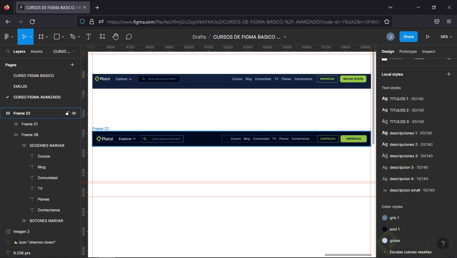Toggle visibility of Frame 22 layer
The height and width of the screenshot is (258, 457).
(74, 113)
